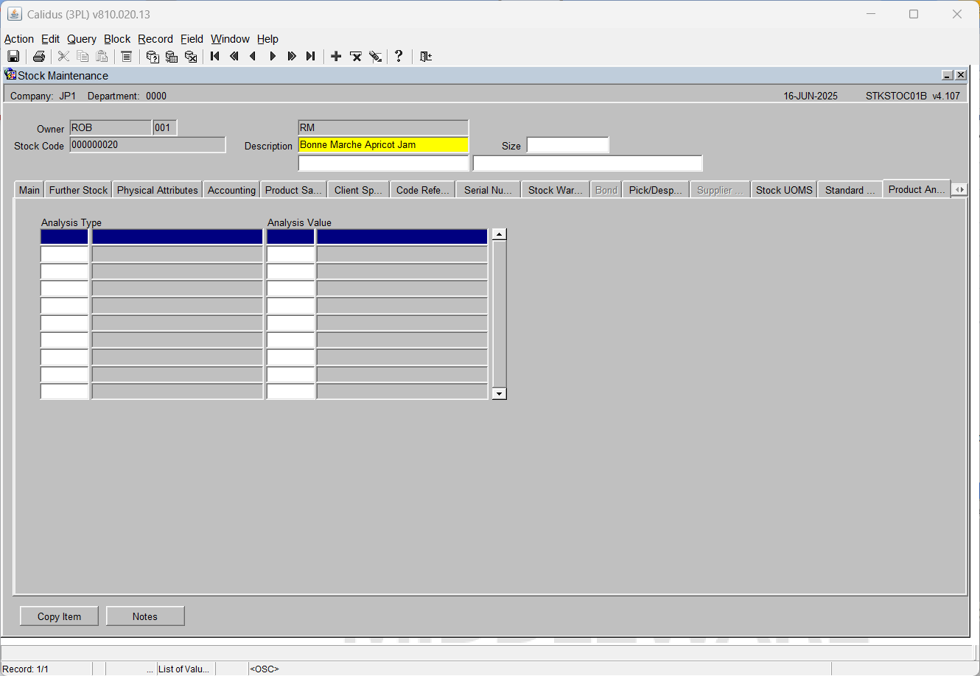Click the Owner suffix field 001
The width and height of the screenshot is (980, 676).
pos(165,128)
